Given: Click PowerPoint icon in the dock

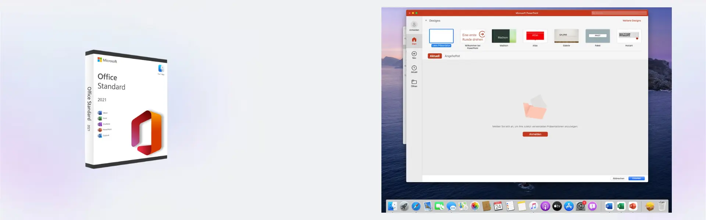Looking at the screenshot, I should (x=633, y=206).
